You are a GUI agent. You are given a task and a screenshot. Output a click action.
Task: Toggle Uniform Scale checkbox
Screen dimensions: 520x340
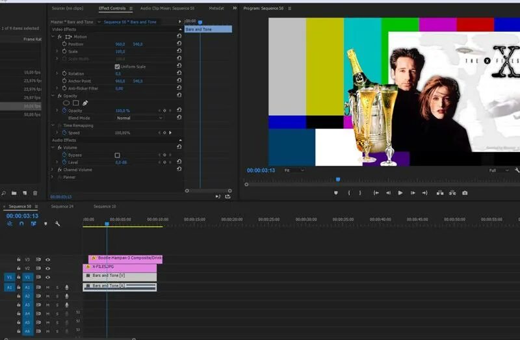117,67
